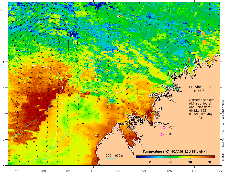Image resolution: width=225 pixels, height=173 pixels.
Task: Click the temperature color bar scale
Action: click(x=175, y=157)
